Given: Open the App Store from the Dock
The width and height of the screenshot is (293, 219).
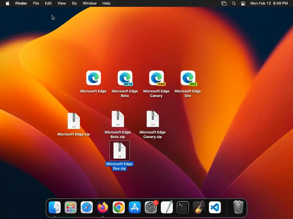Looking at the screenshot, I should pyautogui.click(x=135, y=207).
